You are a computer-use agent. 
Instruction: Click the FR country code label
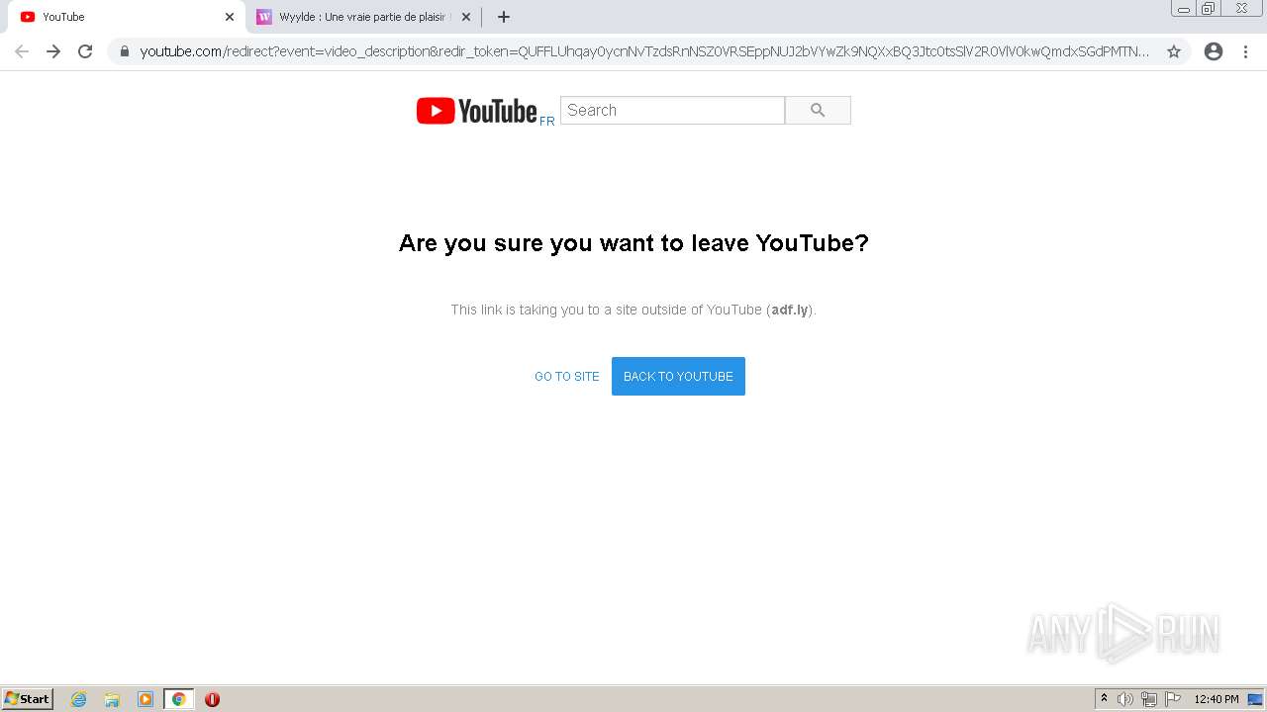(x=547, y=121)
